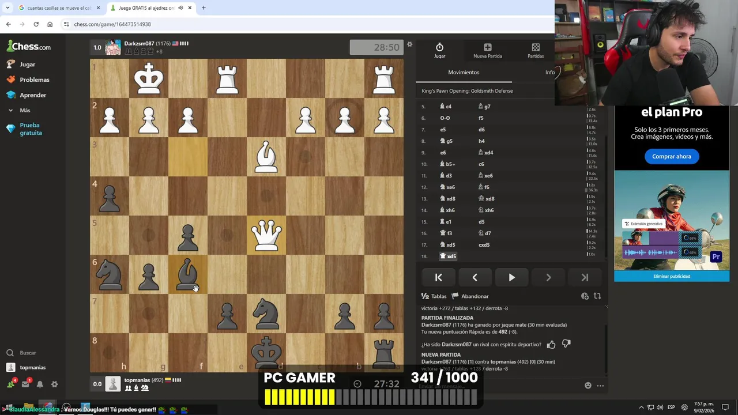Click the Buscar search item in sidebar
This screenshot has width=738, height=415.
pos(22,353)
